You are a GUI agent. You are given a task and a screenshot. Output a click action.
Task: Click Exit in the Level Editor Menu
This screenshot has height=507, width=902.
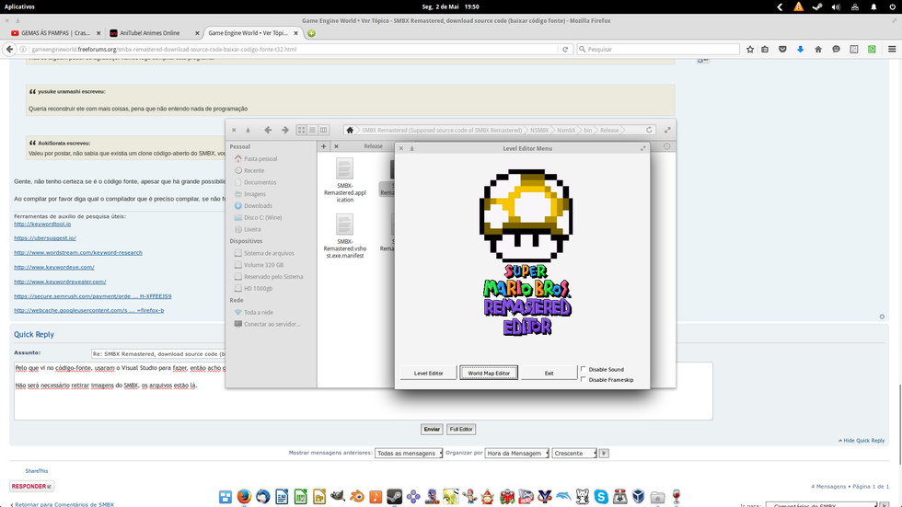coord(549,373)
